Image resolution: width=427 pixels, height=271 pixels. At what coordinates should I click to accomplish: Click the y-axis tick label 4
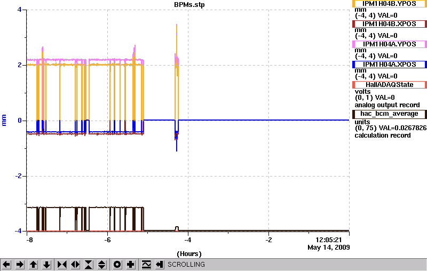(x=19, y=10)
